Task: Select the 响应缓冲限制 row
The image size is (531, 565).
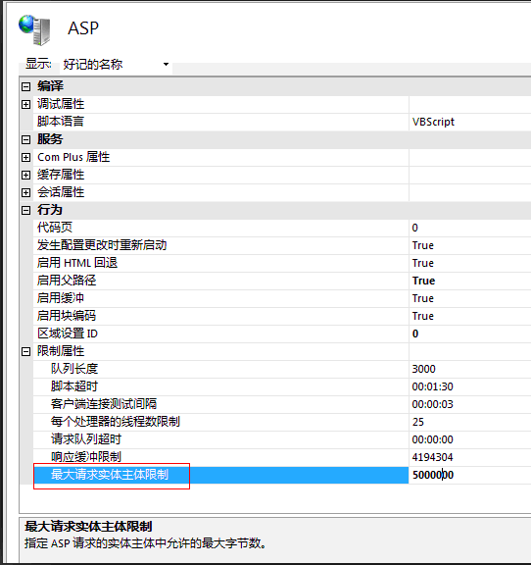Action: click(x=282, y=457)
